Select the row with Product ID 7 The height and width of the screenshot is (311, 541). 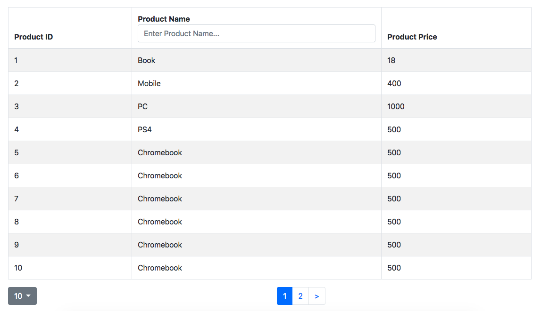click(x=17, y=199)
